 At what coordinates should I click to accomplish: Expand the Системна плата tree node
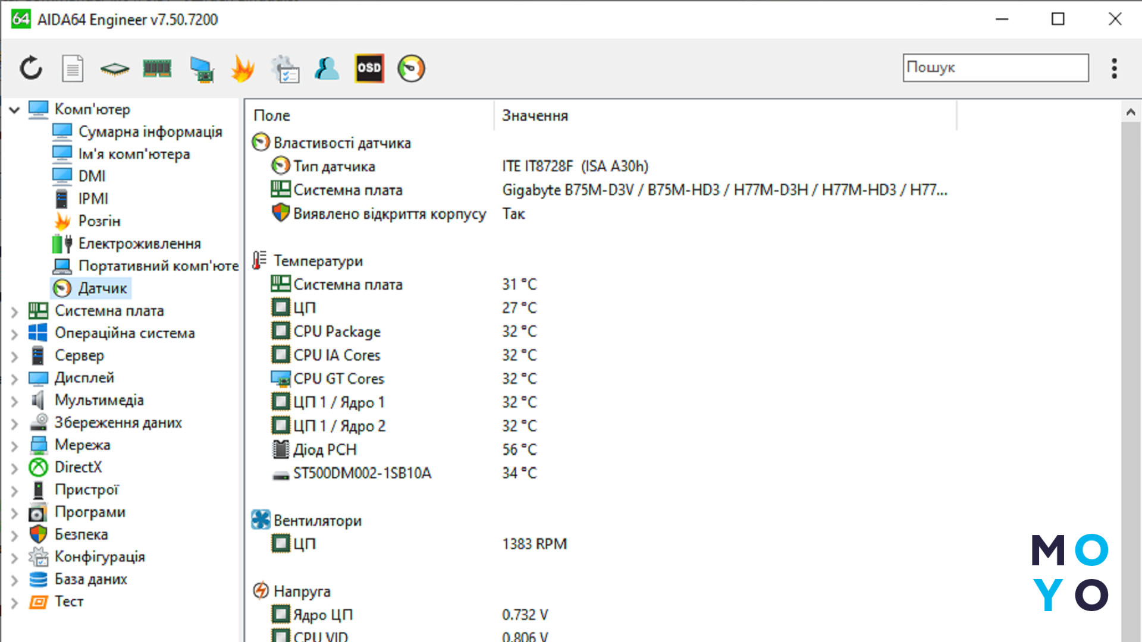coord(14,311)
